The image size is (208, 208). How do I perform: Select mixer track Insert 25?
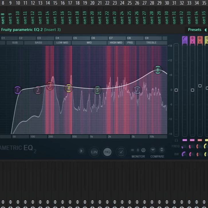tap(129, 17)
